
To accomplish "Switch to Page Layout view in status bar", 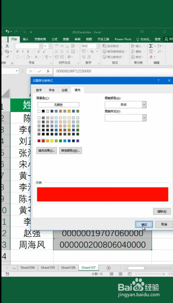I will [121, 274].
